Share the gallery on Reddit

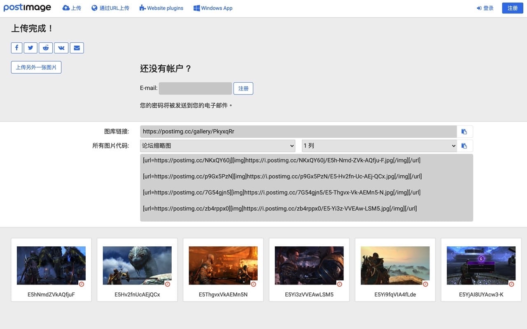(x=46, y=48)
